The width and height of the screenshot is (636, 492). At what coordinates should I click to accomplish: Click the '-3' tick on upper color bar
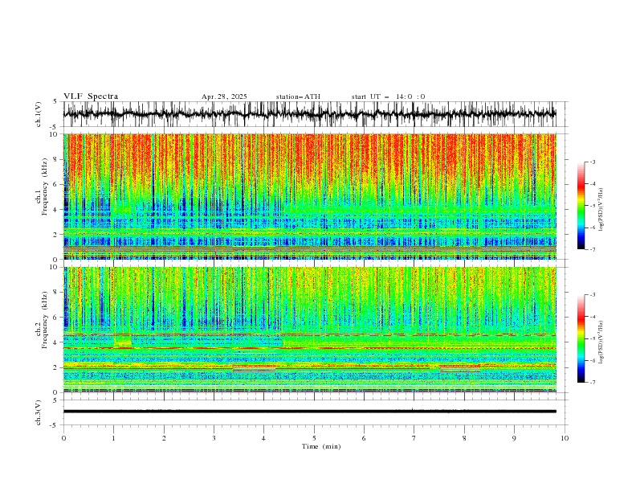tap(593, 162)
